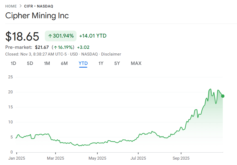Screen dimensions: 237x165
Task: Open the CIFR · NASDAQ breadcrumb entry
Action: (38, 6)
